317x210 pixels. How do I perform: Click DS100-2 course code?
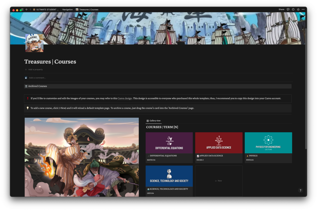(x=200, y=160)
